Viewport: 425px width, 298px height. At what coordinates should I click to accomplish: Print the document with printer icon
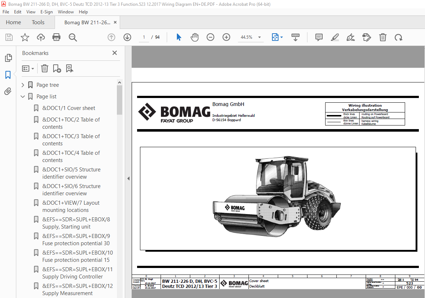[56, 37]
